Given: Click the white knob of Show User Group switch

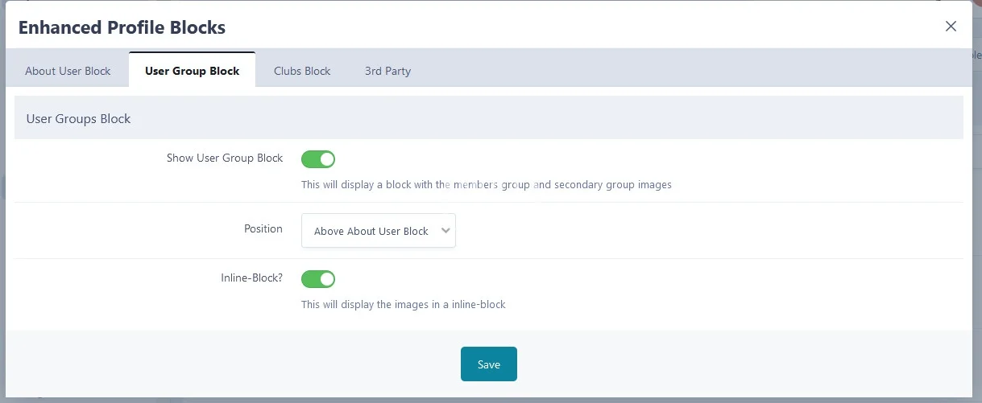Looking at the screenshot, I should click(325, 159).
